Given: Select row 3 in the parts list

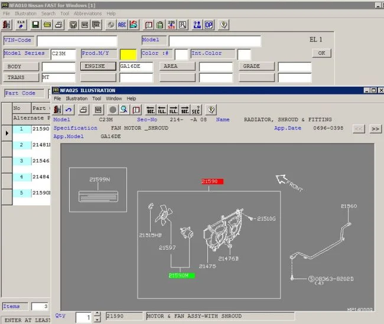Looking at the screenshot, I should click(21, 161).
